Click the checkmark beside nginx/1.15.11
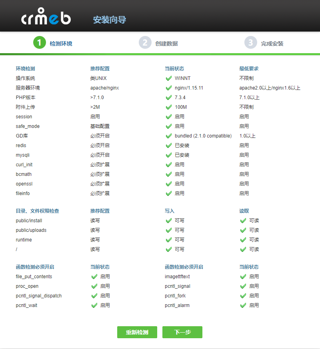The height and width of the screenshot is (349, 320). pos(169,88)
